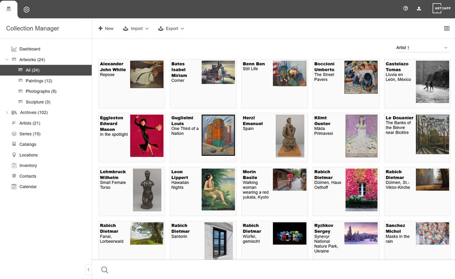Image resolution: width=455 pixels, height=279 pixels.
Task: Open the Repose artwork thumbnail
Action: point(147,74)
